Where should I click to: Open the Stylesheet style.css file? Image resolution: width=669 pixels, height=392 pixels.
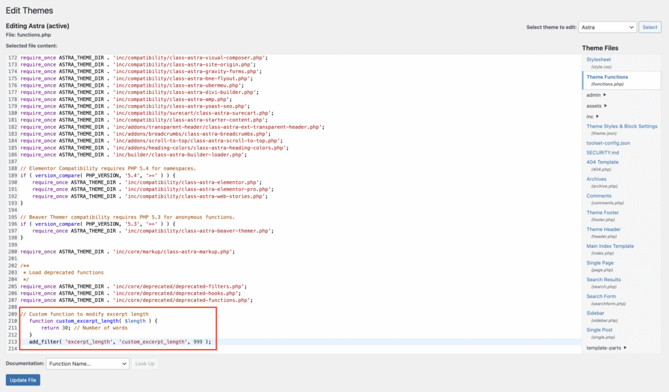click(600, 59)
